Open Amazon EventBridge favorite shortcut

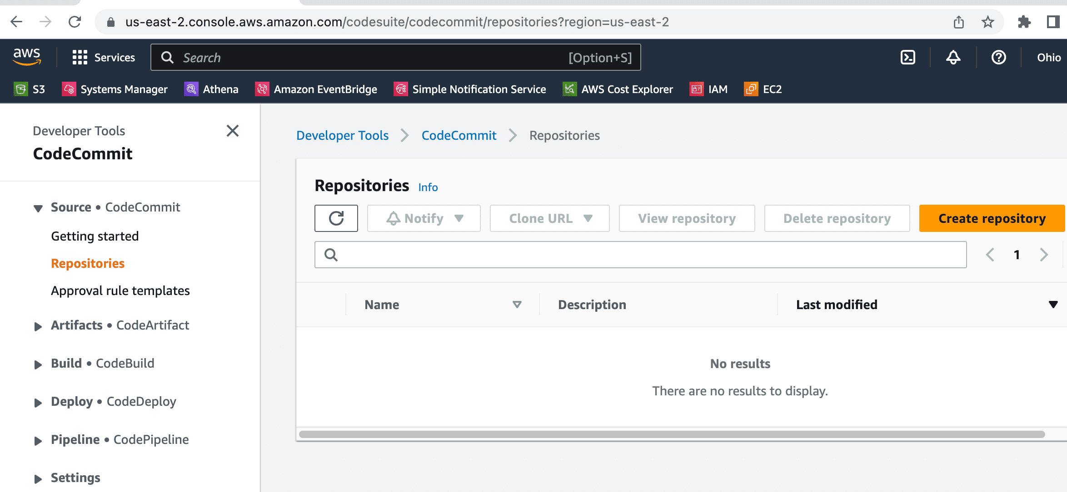(316, 89)
